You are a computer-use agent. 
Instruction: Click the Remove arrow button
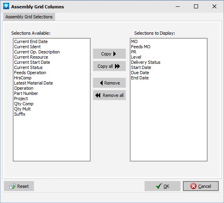(109, 83)
